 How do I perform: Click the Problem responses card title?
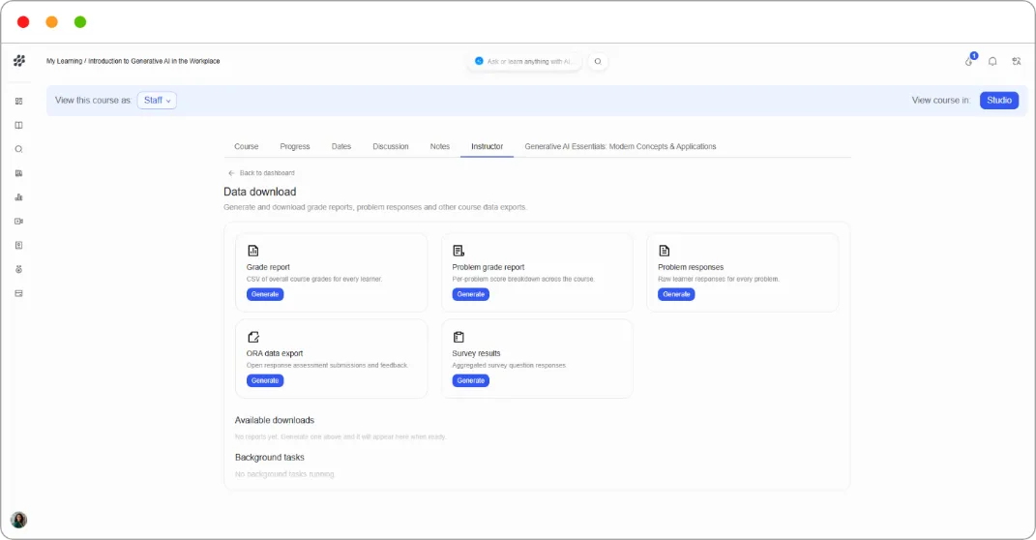tap(691, 267)
